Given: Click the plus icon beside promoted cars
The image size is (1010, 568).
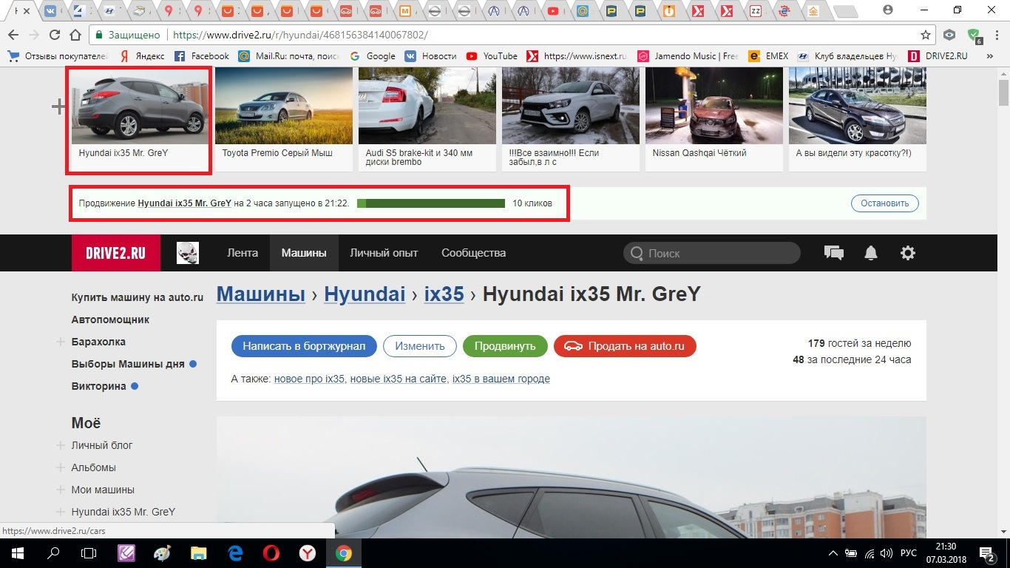Looking at the screenshot, I should (x=58, y=107).
